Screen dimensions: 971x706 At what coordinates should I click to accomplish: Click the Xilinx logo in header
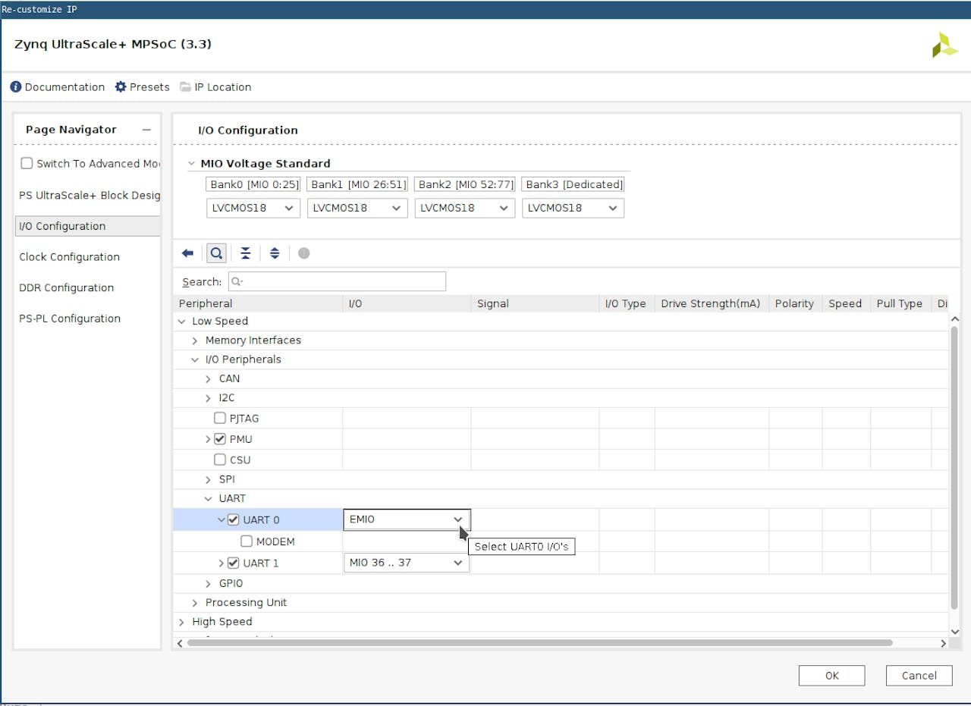coord(944,45)
